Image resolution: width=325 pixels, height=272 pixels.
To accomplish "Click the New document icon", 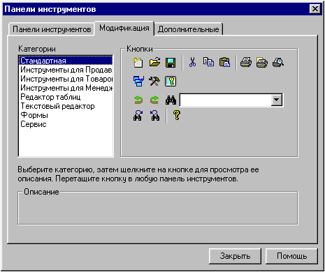I will [x=138, y=62].
